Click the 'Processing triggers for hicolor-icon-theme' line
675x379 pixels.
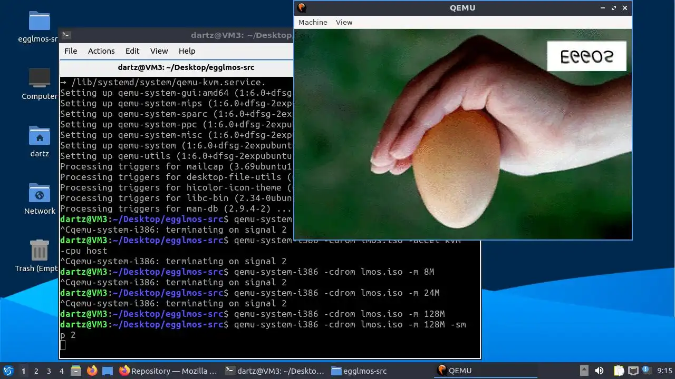point(176,187)
